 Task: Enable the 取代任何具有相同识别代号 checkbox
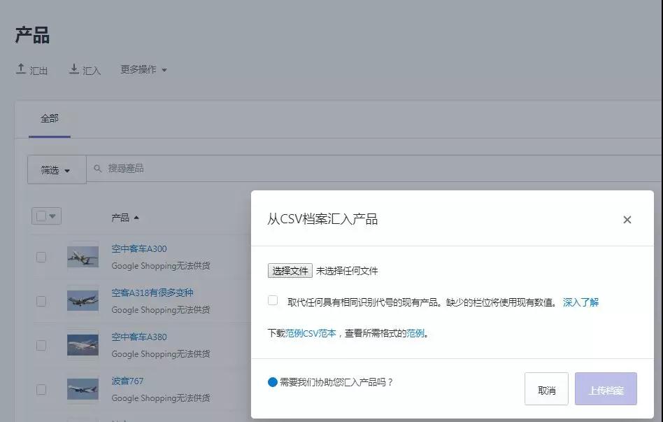pyautogui.click(x=272, y=300)
